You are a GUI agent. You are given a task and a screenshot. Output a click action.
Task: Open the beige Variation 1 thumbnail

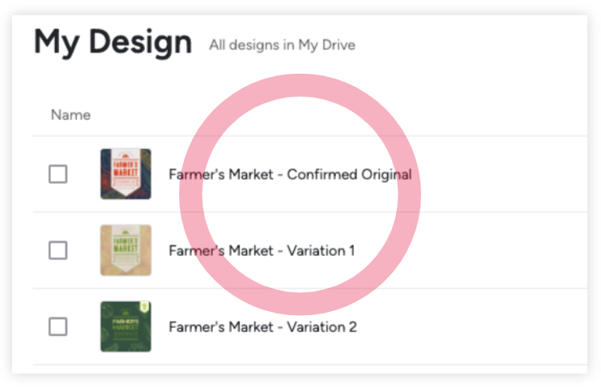[126, 250]
